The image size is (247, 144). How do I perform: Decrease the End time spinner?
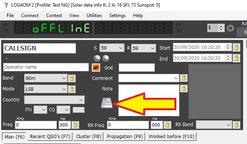(x=228, y=60)
